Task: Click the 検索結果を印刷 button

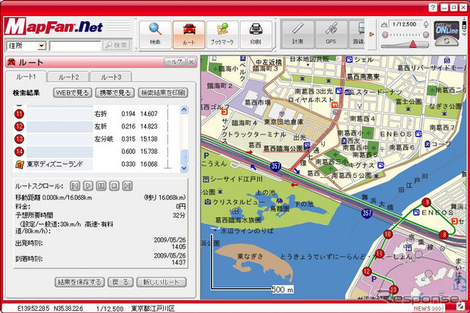Action: (x=163, y=93)
